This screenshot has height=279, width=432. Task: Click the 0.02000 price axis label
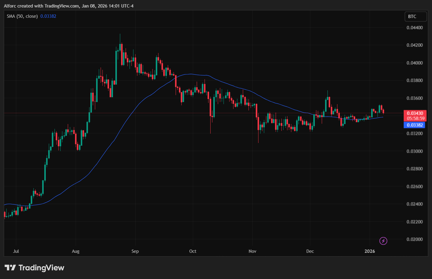[x=415, y=239]
